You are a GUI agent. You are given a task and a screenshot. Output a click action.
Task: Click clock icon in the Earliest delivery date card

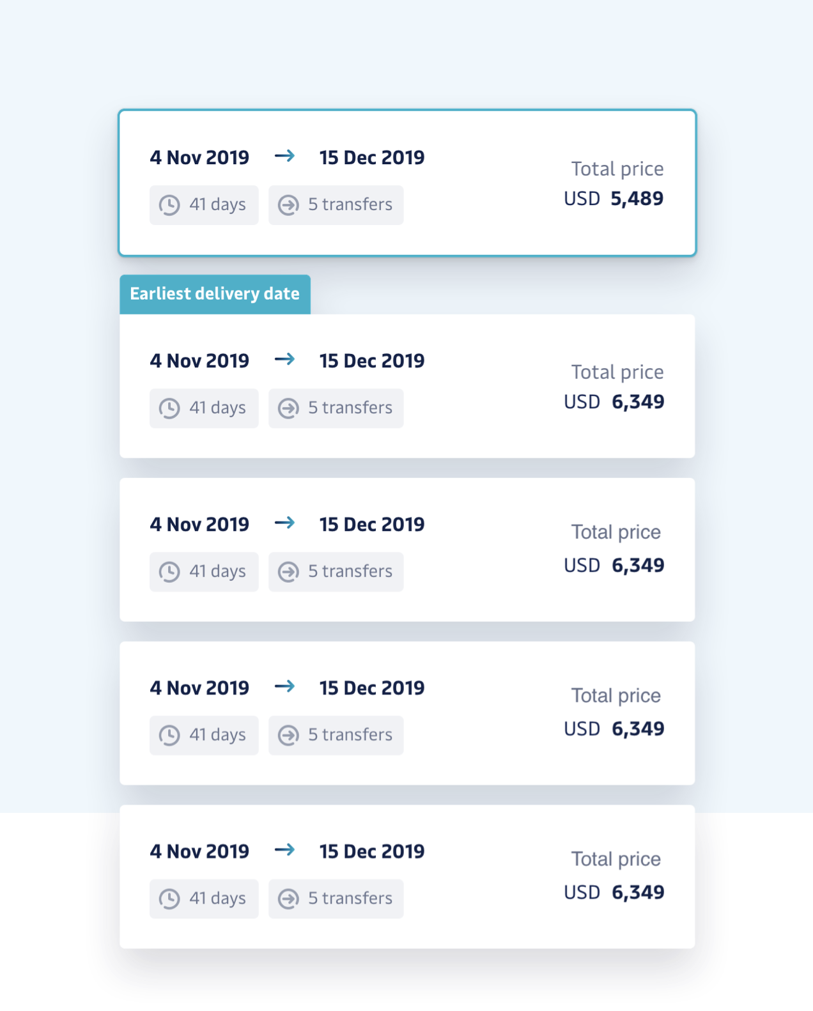coord(169,408)
